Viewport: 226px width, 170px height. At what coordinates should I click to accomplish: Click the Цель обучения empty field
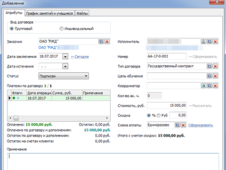point(177,76)
